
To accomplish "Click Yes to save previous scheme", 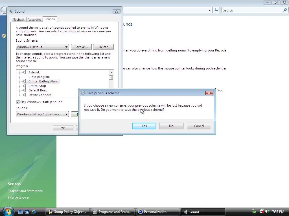I will click(x=144, y=126).
